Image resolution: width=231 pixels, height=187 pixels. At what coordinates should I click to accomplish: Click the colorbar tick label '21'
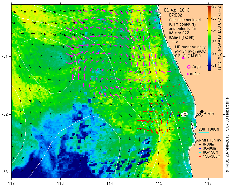tap(214, 65)
